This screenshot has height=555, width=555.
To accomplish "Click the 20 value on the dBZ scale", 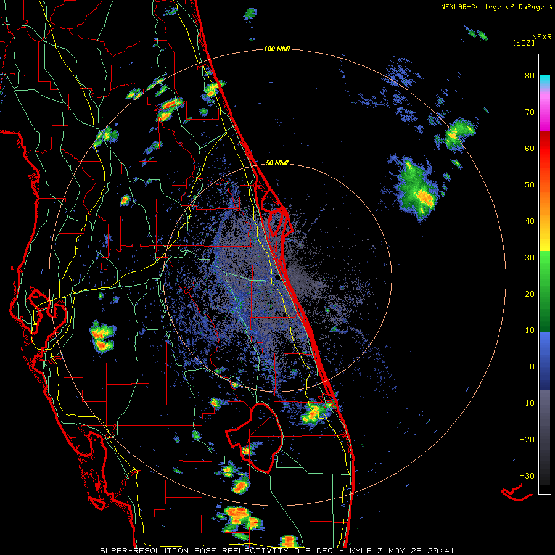I will tap(530, 294).
